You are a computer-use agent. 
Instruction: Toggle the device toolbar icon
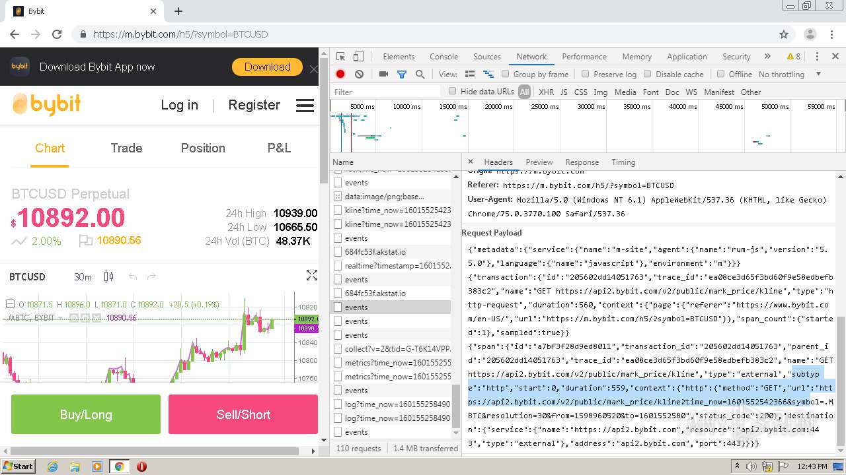click(358, 57)
